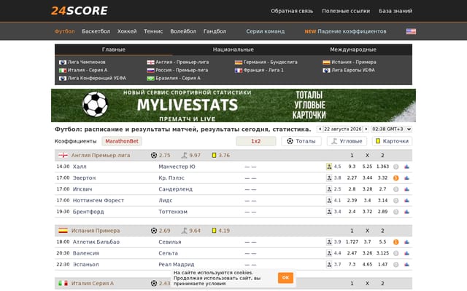Click the orange bet icon in Атлетик Бильбао row

coord(395,242)
